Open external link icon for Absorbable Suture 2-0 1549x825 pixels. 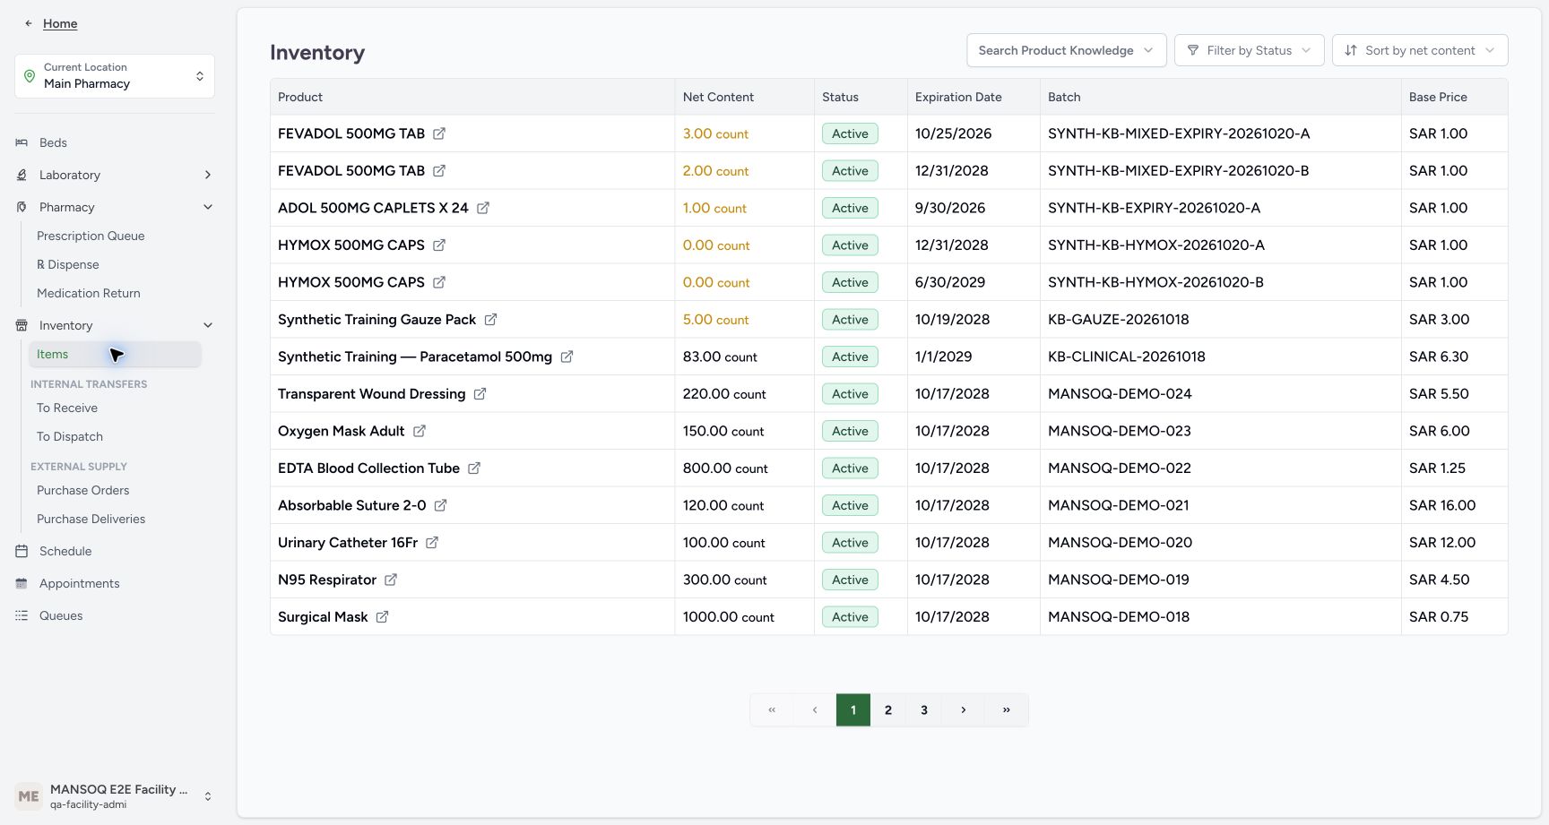click(440, 505)
